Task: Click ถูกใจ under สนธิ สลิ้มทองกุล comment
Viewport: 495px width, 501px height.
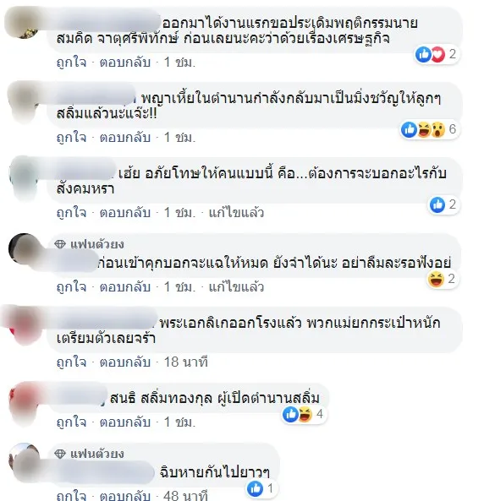Action: click(71, 422)
